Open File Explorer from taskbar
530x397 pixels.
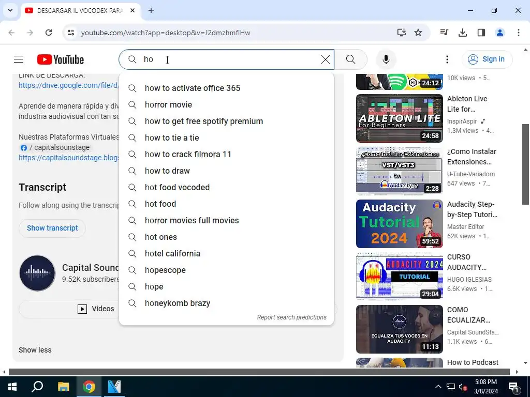(63, 387)
